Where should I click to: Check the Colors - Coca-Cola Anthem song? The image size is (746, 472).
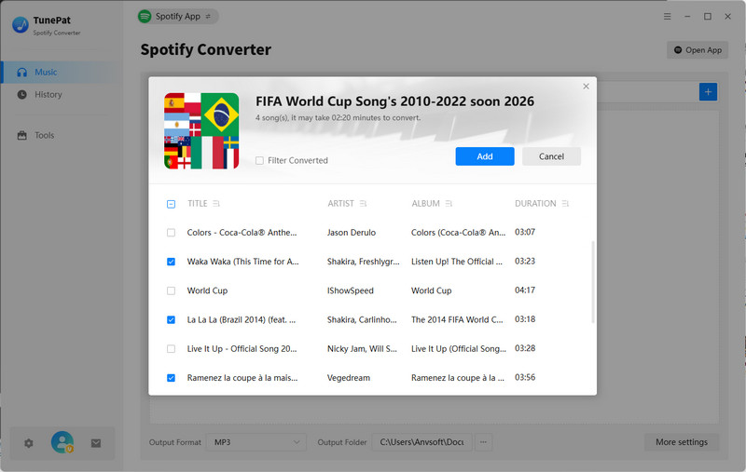pyautogui.click(x=171, y=233)
